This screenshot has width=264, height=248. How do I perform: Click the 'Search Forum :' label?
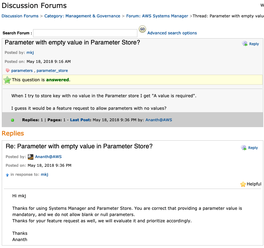pos(17,33)
